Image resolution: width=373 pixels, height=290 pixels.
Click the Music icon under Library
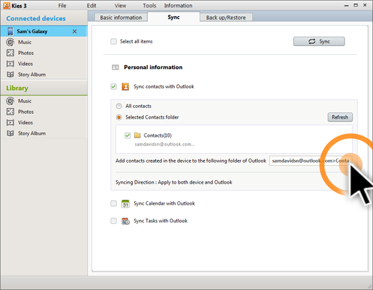pyautogui.click(x=10, y=101)
